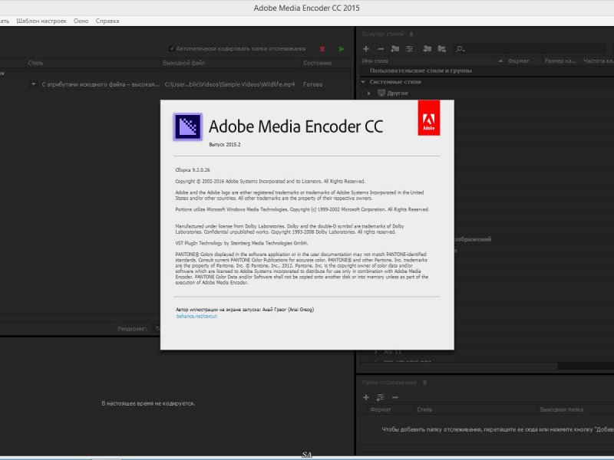Collapse the Системные стили group
Image resolution: width=614 pixels, height=460 pixels.
[x=363, y=82]
